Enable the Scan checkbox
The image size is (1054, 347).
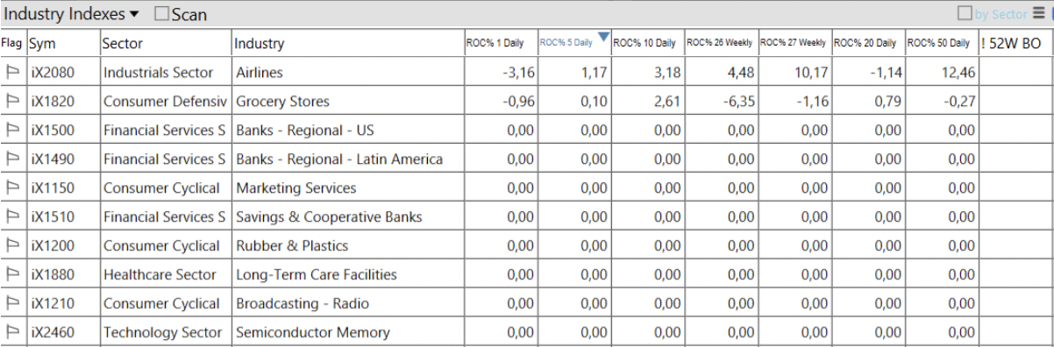[x=161, y=14]
